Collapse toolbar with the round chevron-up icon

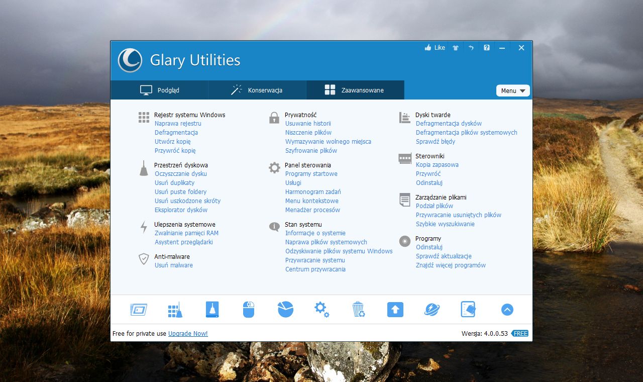point(507,310)
